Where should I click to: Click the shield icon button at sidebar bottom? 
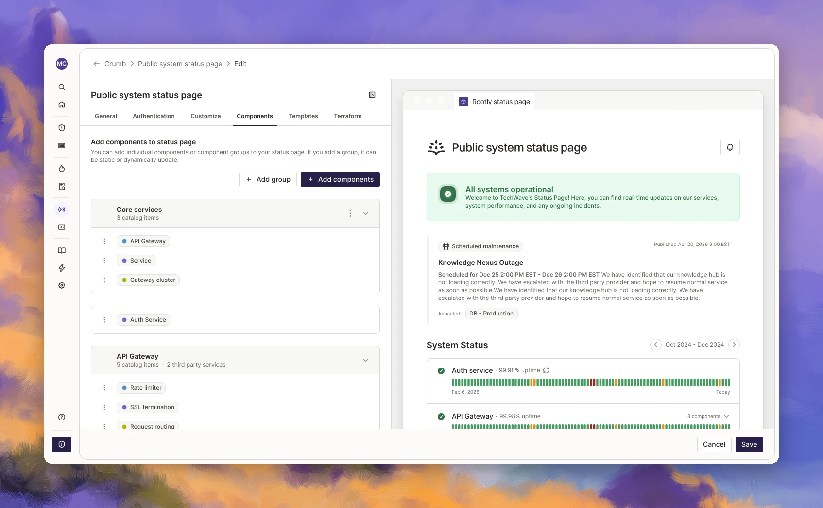(62, 444)
